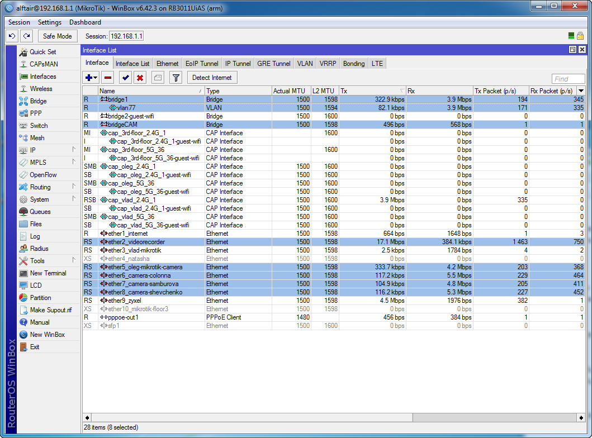Open the Dashboard menu
The image size is (592, 438).
point(86,22)
